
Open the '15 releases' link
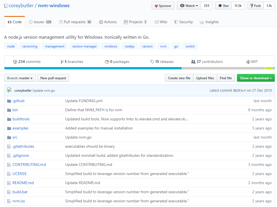coord(162,62)
